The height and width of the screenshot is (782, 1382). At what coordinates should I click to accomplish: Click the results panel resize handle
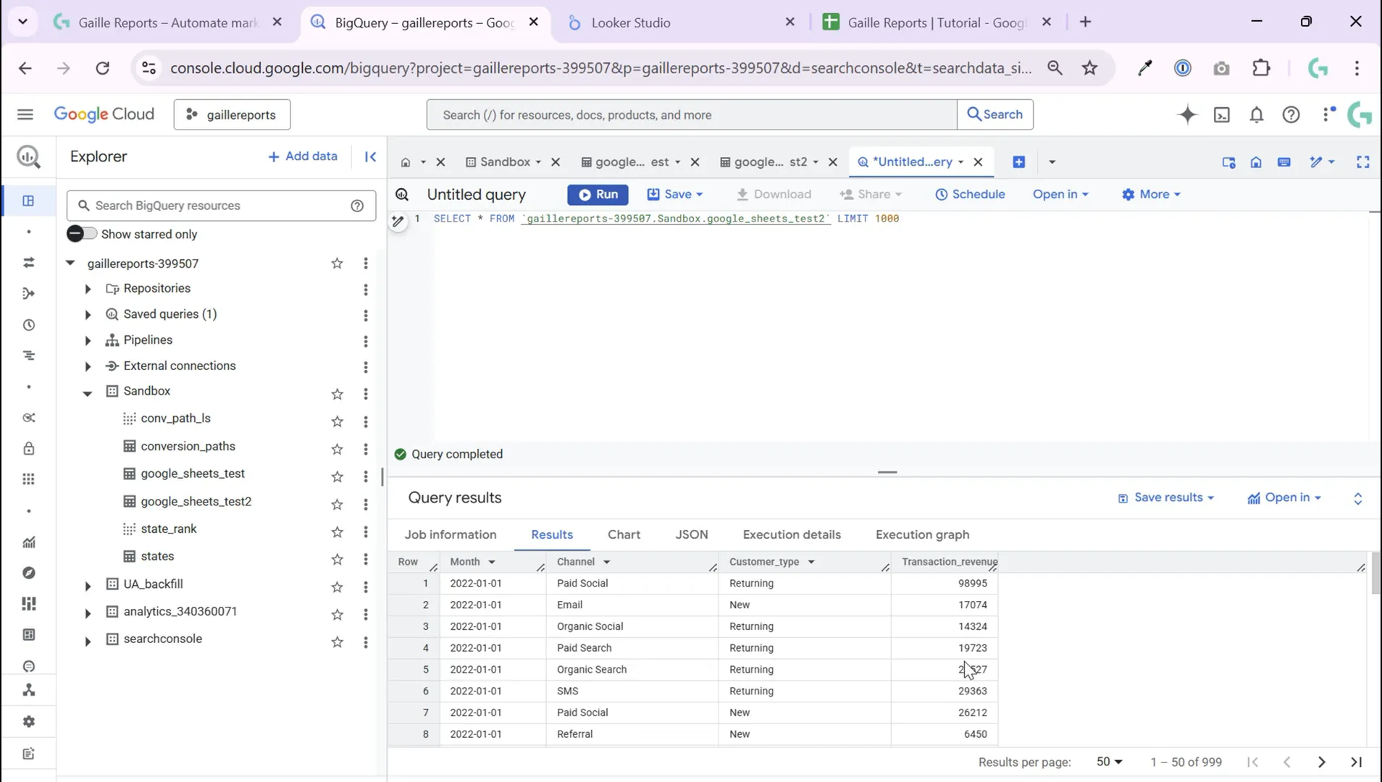click(x=887, y=472)
